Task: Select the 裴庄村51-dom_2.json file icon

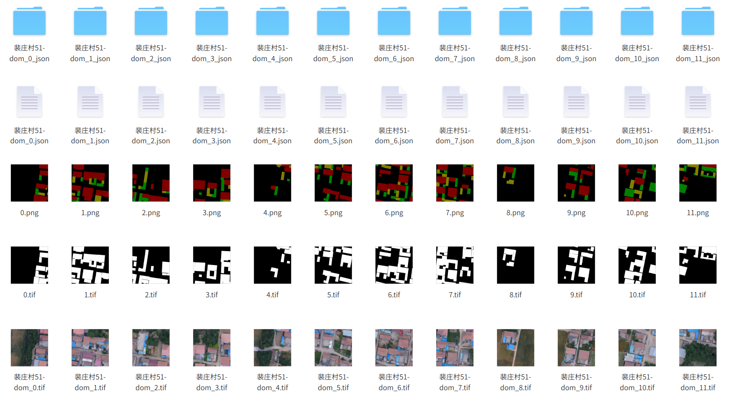Action: 151,101
